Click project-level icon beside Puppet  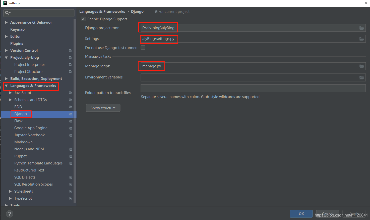[71, 156]
